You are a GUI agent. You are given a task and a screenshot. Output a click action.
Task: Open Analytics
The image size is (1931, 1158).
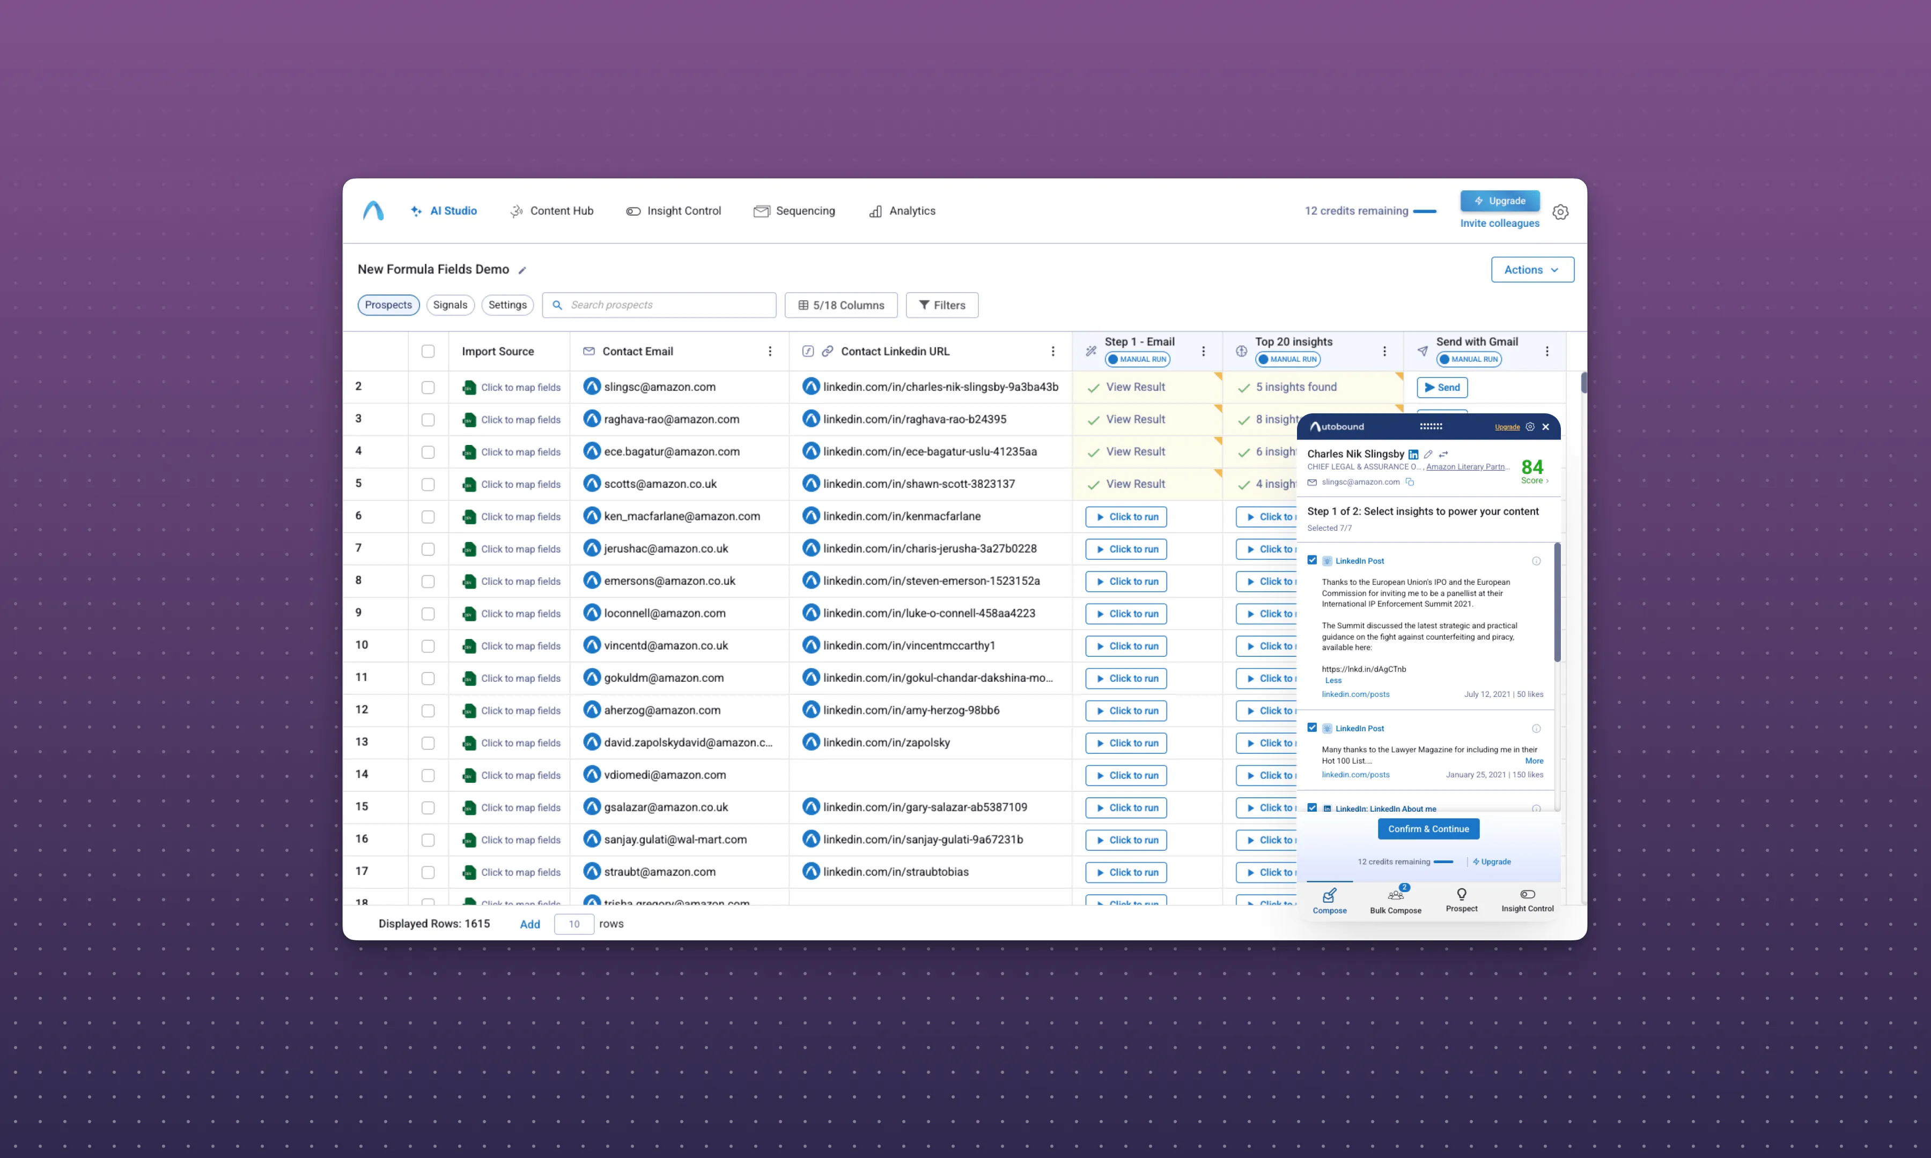coord(902,211)
